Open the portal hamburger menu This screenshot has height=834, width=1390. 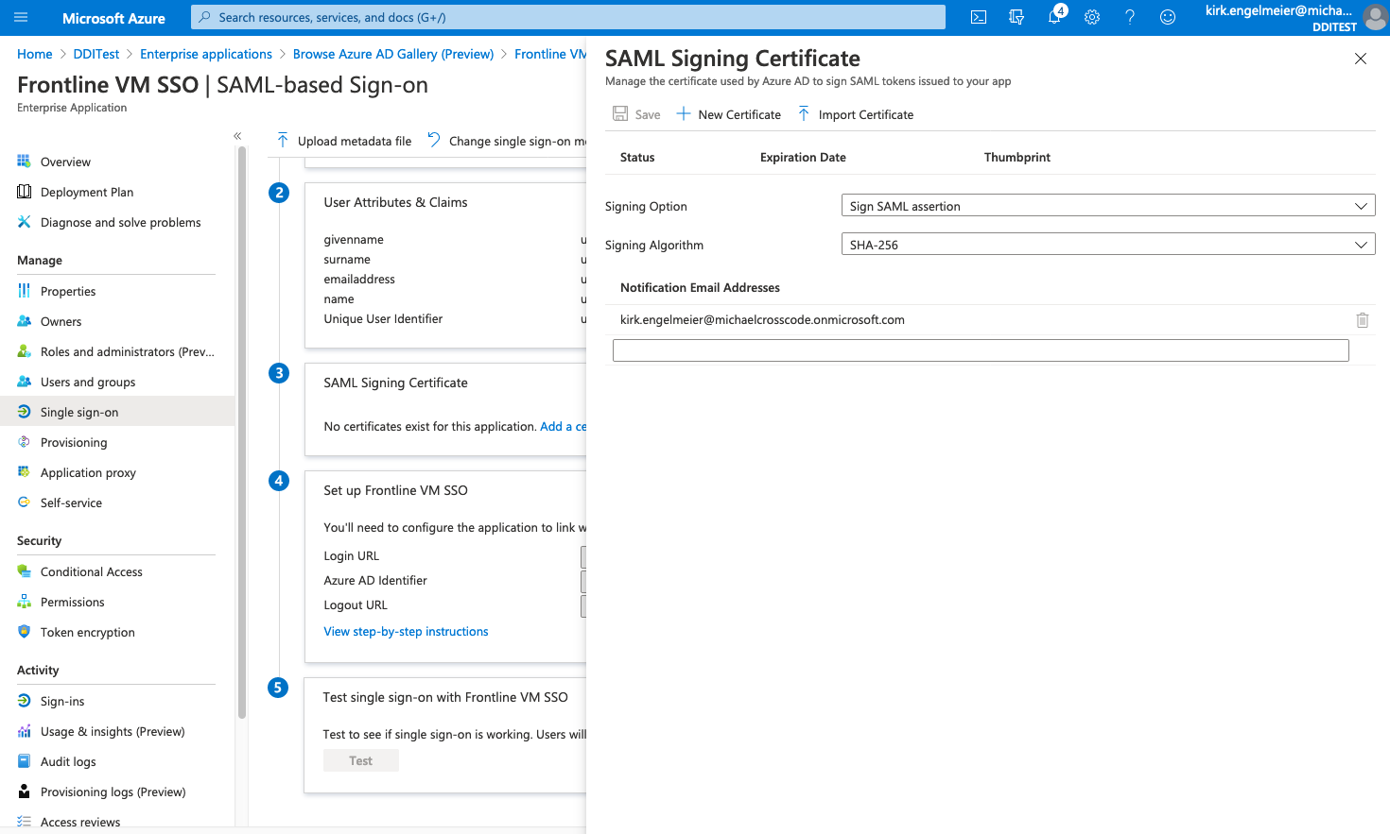[x=20, y=16]
